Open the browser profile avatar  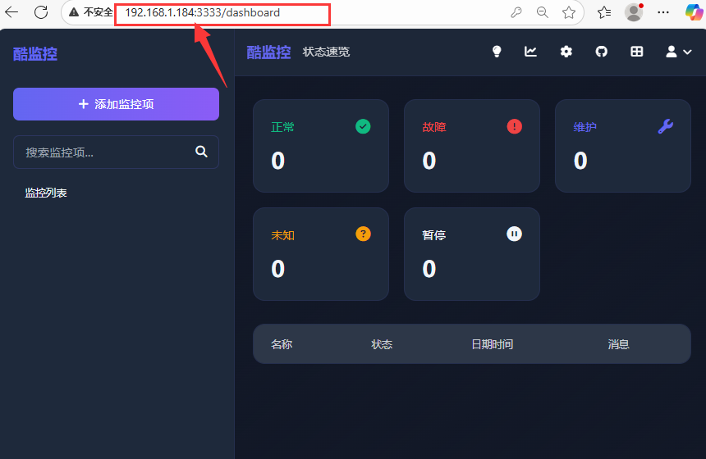[634, 12]
